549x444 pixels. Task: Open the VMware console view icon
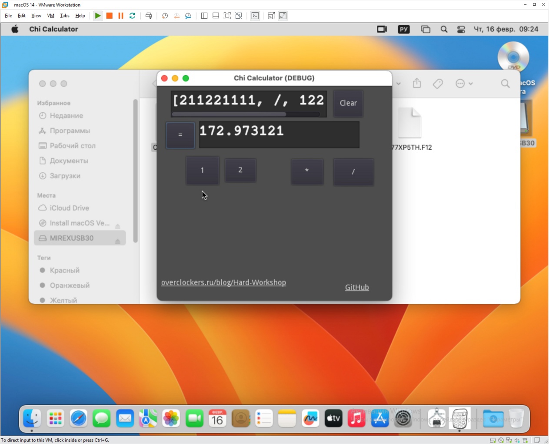point(255,16)
